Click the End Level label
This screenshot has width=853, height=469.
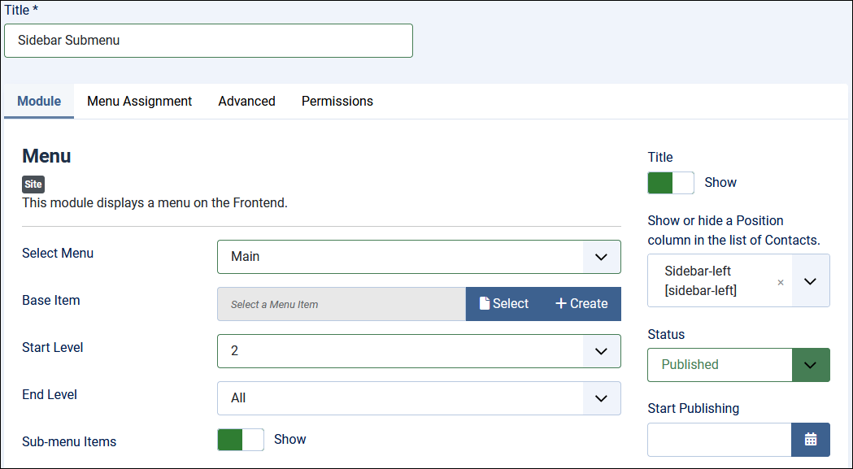[50, 394]
